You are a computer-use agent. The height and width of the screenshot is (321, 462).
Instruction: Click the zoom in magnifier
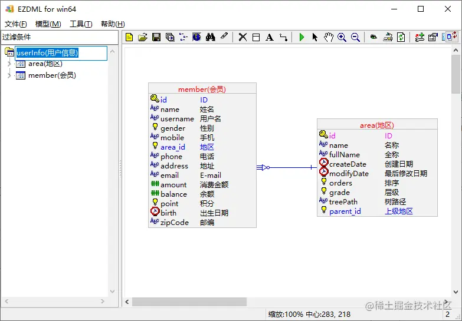point(342,37)
